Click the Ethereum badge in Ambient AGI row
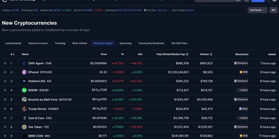Image resolution: width=279 pixels, height=139 pixels. (x=241, y=81)
